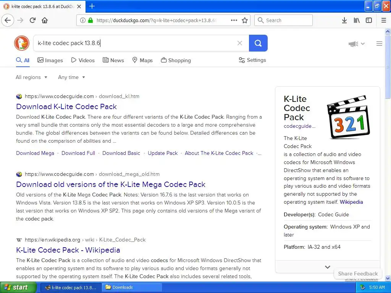
Task: Open the DuckDuckGo megaphone dropdown
Action: click(x=357, y=44)
